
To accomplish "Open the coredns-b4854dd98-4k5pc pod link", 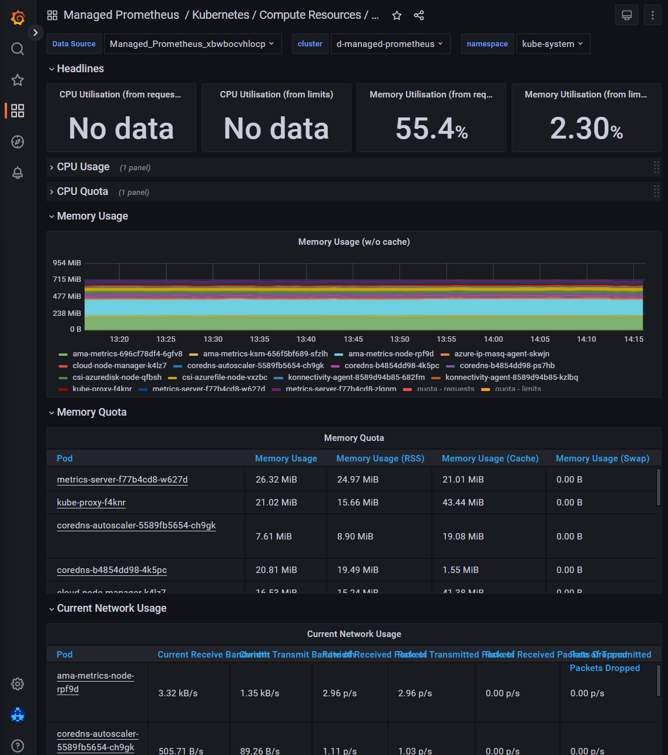I will 112,570.
